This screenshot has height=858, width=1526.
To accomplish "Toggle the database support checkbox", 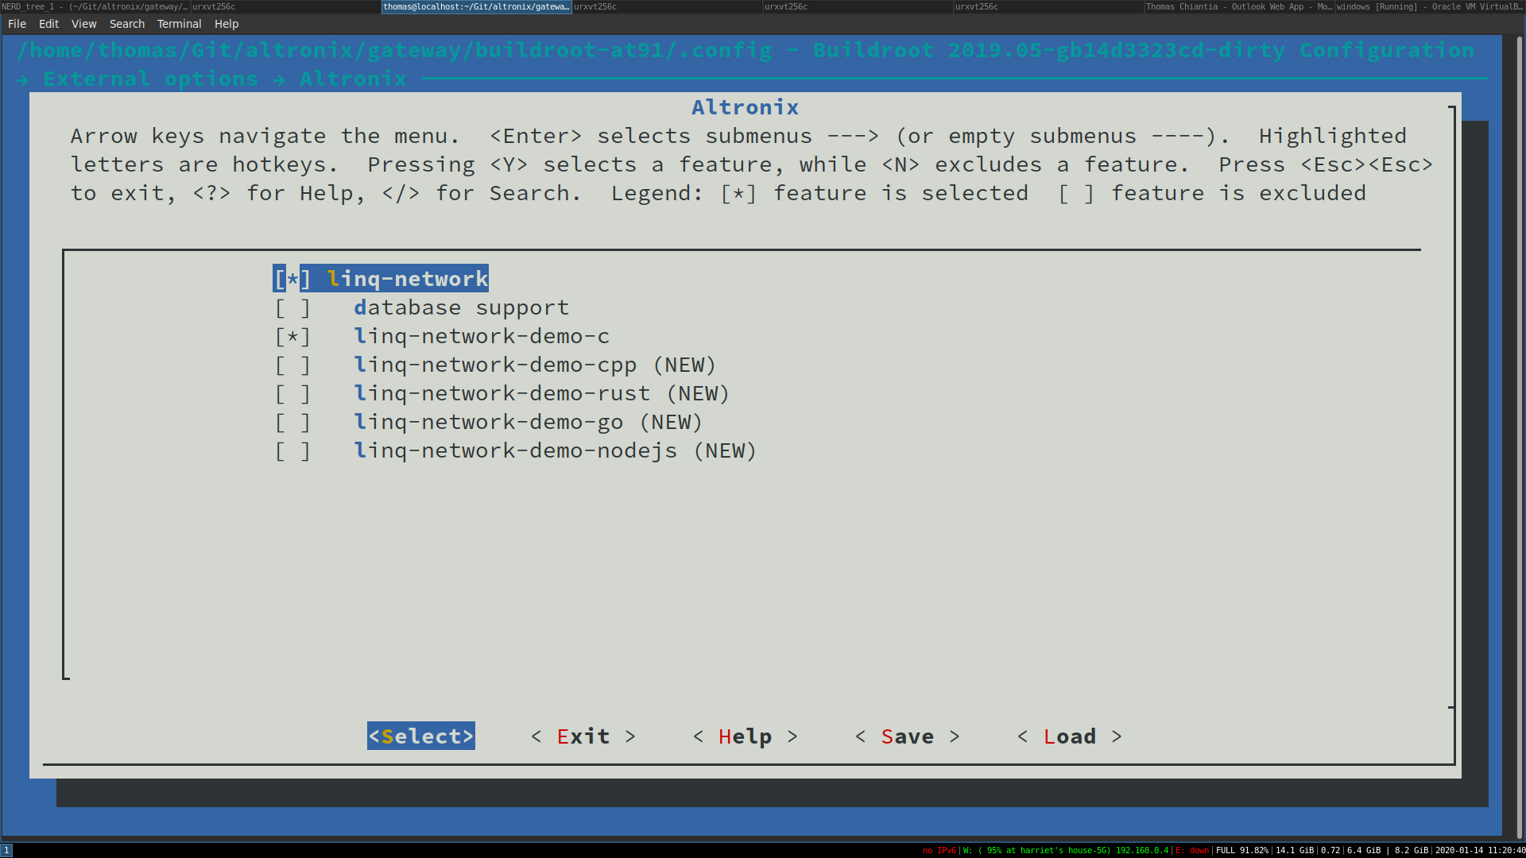I will point(292,307).
